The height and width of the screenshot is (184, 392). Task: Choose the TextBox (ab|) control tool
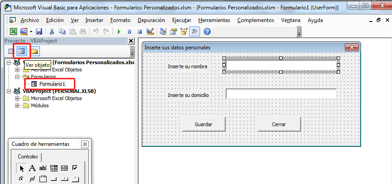tap(43, 168)
